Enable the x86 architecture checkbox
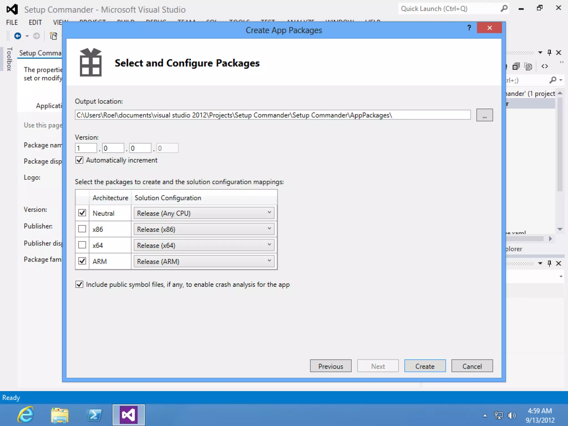 (82, 229)
